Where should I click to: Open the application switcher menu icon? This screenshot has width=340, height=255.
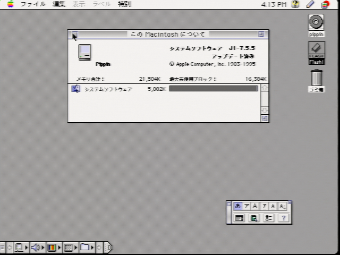coord(325,4)
